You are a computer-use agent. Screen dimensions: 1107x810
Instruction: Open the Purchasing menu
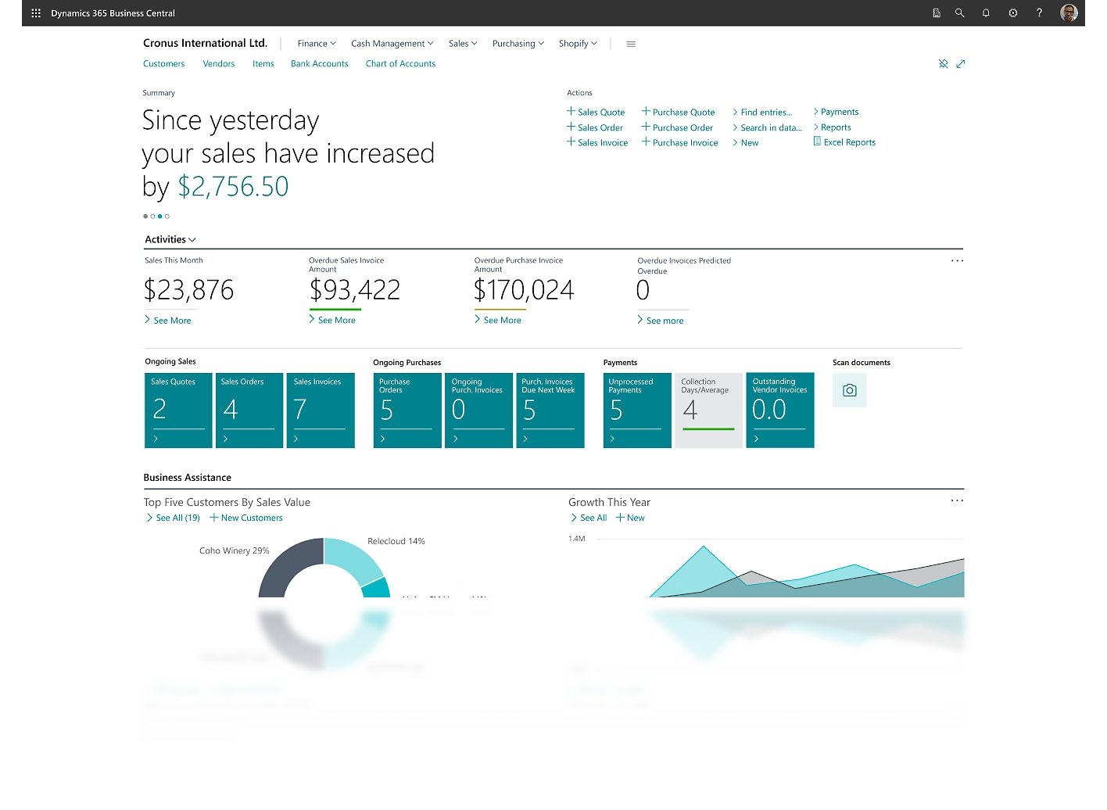(x=518, y=44)
